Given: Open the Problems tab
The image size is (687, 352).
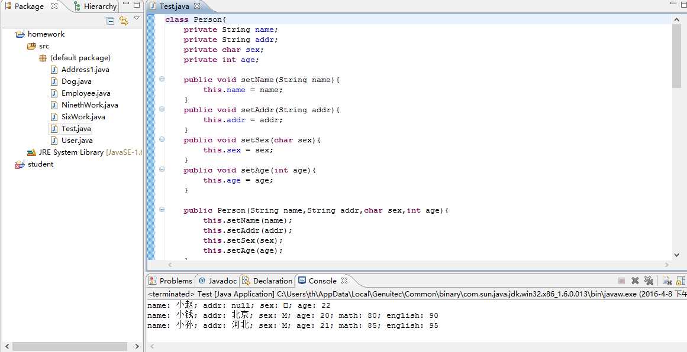Looking at the screenshot, I should point(171,281).
